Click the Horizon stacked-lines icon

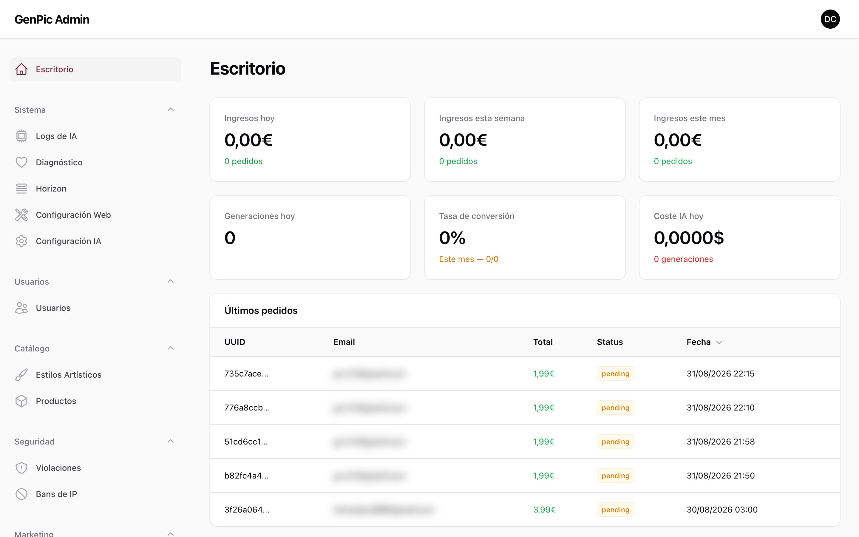pos(21,189)
